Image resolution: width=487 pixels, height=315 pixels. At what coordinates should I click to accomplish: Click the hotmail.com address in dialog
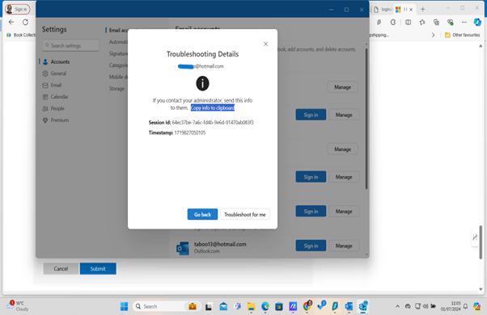[201, 66]
